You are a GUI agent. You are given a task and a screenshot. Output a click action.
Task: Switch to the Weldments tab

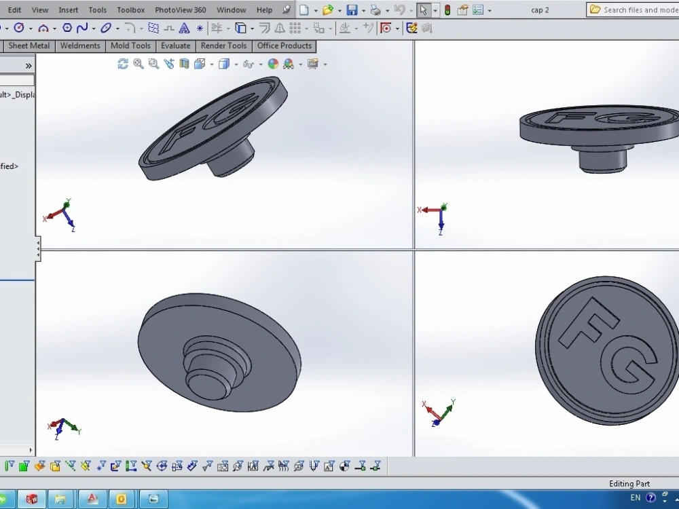pos(80,46)
